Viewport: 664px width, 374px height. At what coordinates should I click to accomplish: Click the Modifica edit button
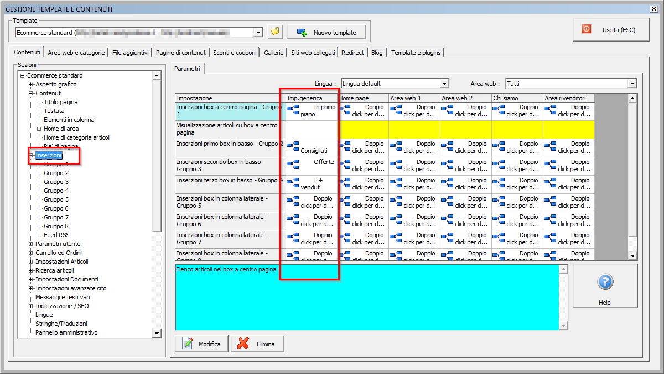[x=201, y=344]
